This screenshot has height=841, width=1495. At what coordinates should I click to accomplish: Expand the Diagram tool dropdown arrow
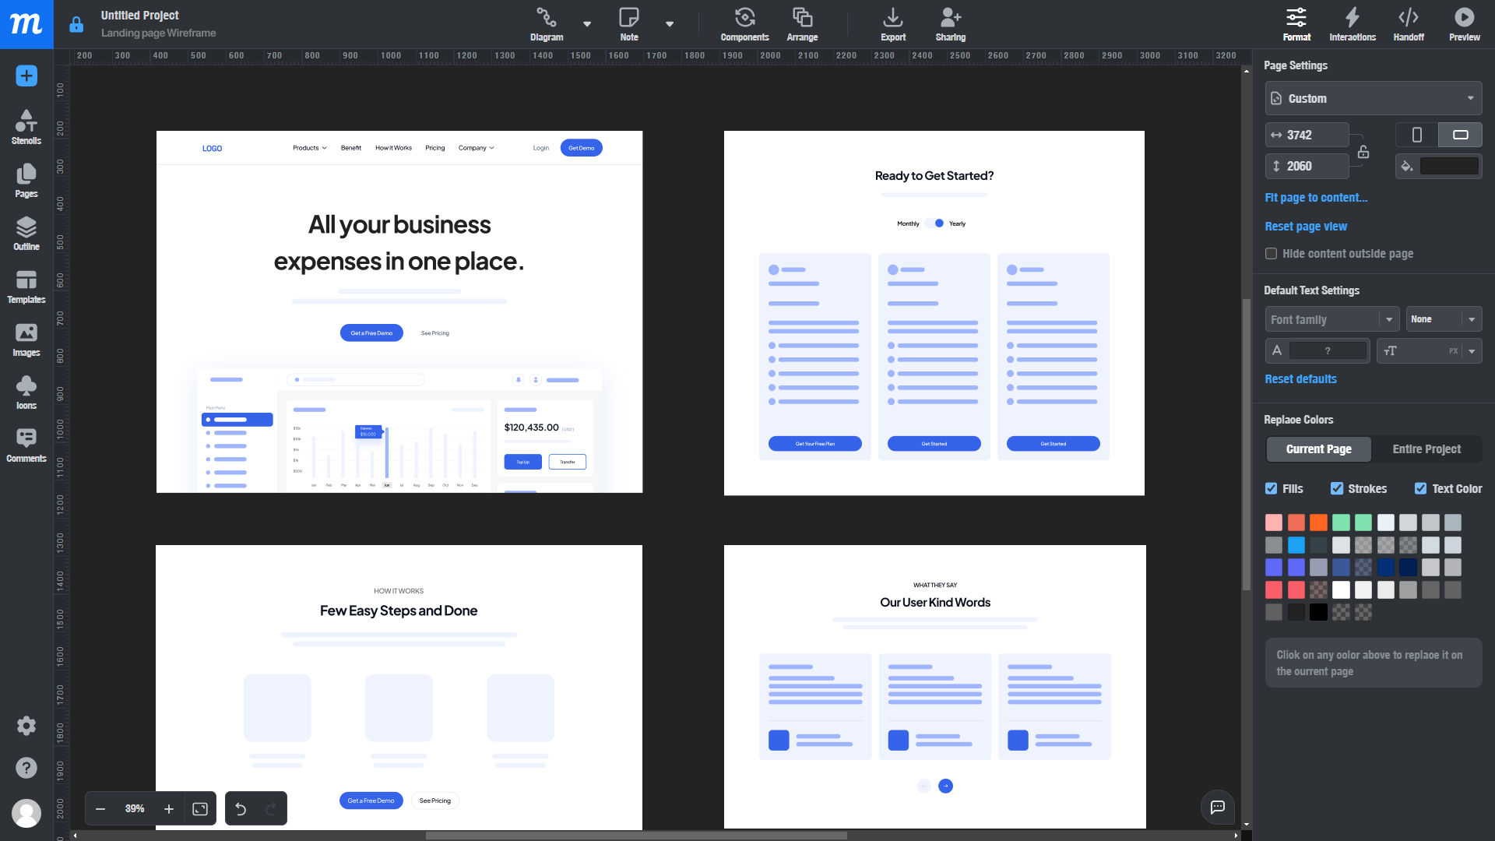click(x=587, y=24)
